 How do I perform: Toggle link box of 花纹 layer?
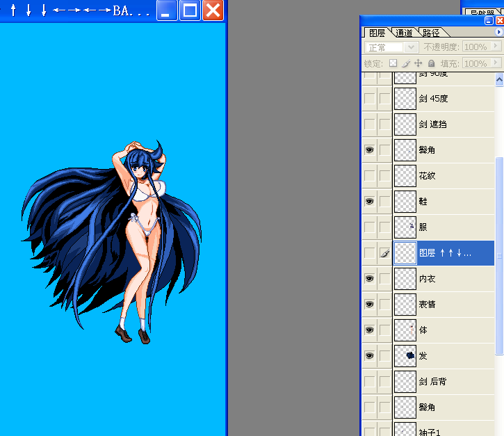(x=385, y=176)
